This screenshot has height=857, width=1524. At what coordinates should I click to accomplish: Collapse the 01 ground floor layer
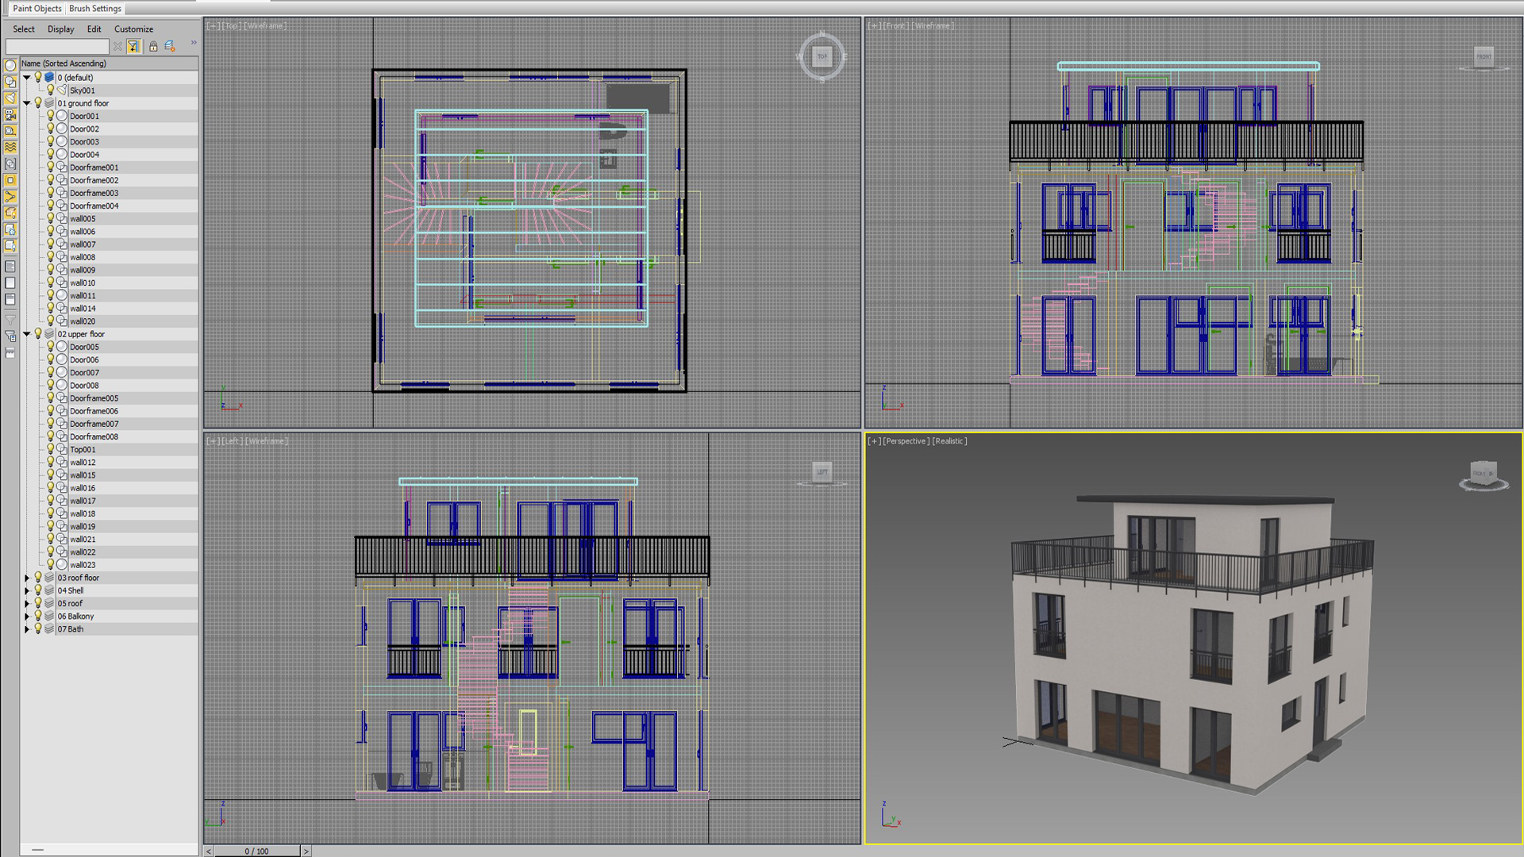(26, 103)
